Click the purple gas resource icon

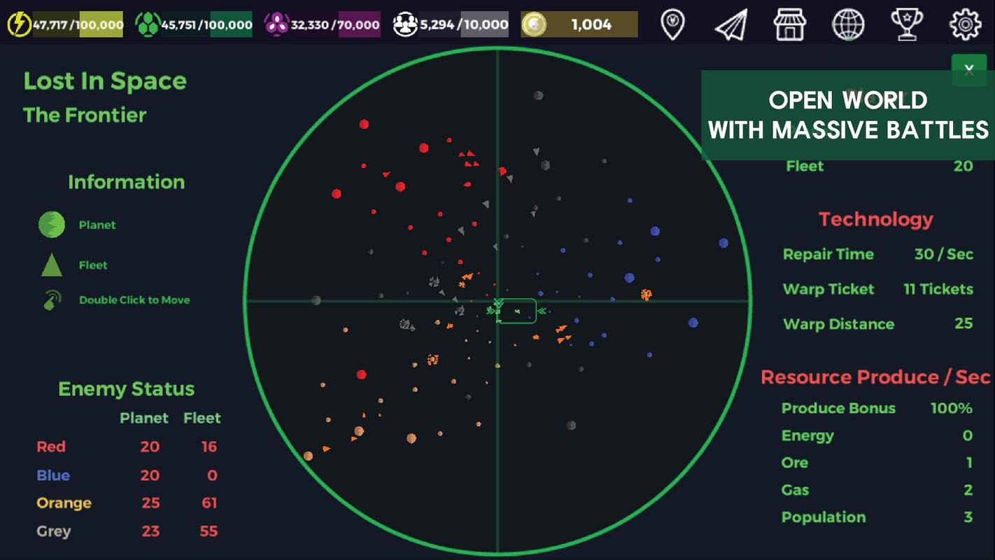click(276, 24)
